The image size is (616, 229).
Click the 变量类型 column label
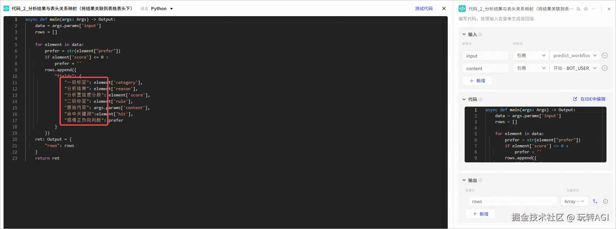pyautogui.click(x=573, y=190)
